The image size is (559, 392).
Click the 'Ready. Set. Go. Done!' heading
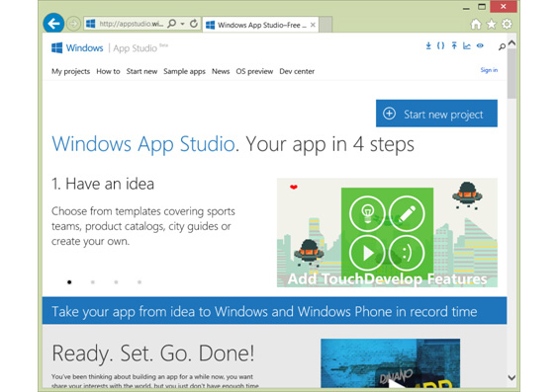(x=153, y=353)
